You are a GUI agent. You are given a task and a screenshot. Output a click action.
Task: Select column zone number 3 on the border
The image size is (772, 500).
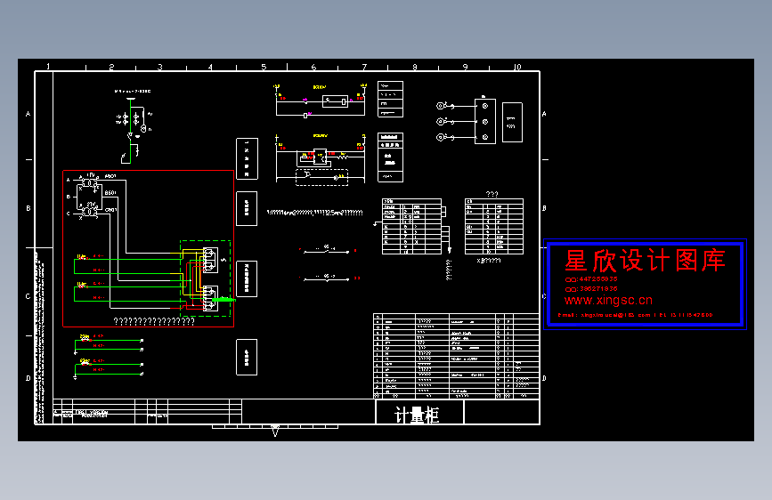point(160,67)
